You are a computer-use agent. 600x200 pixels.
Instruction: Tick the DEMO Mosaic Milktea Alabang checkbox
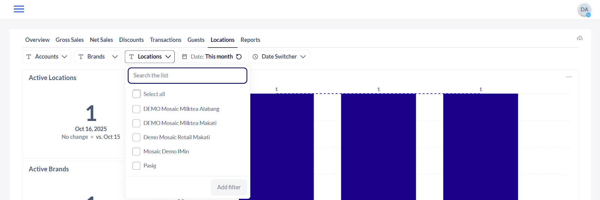(136, 109)
